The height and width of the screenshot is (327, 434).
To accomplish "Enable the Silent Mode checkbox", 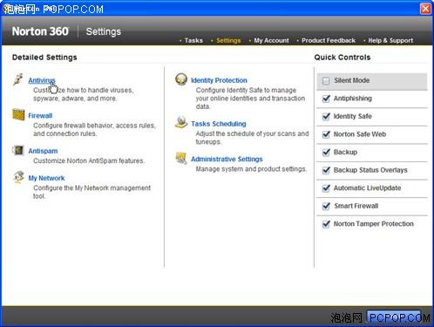I will coord(326,80).
